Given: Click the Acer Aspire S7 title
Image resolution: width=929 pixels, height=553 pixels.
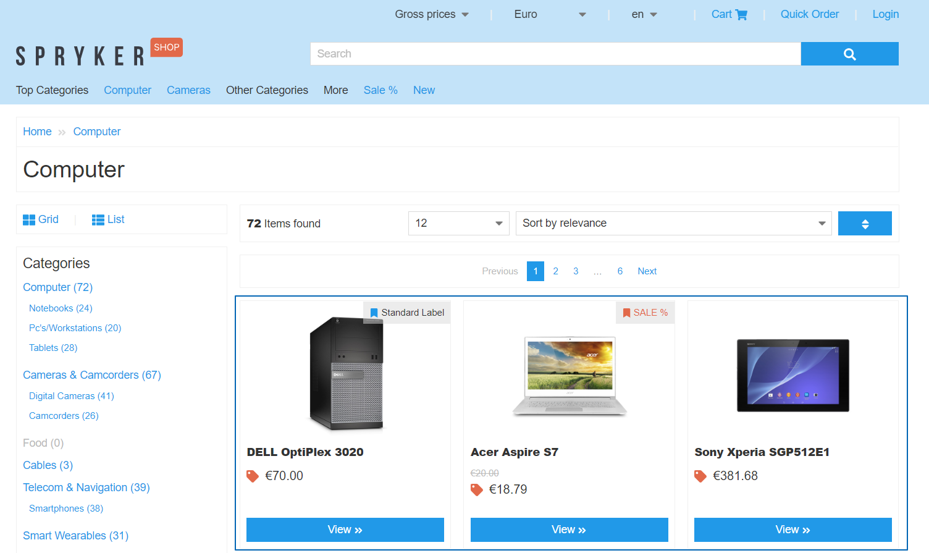Looking at the screenshot, I should coord(515,452).
